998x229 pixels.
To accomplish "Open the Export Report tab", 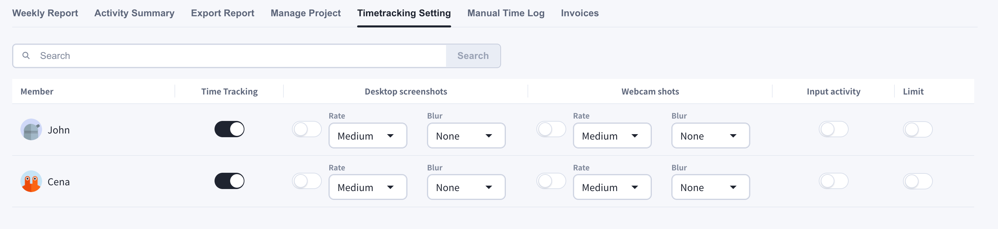I will coord(222,13).
